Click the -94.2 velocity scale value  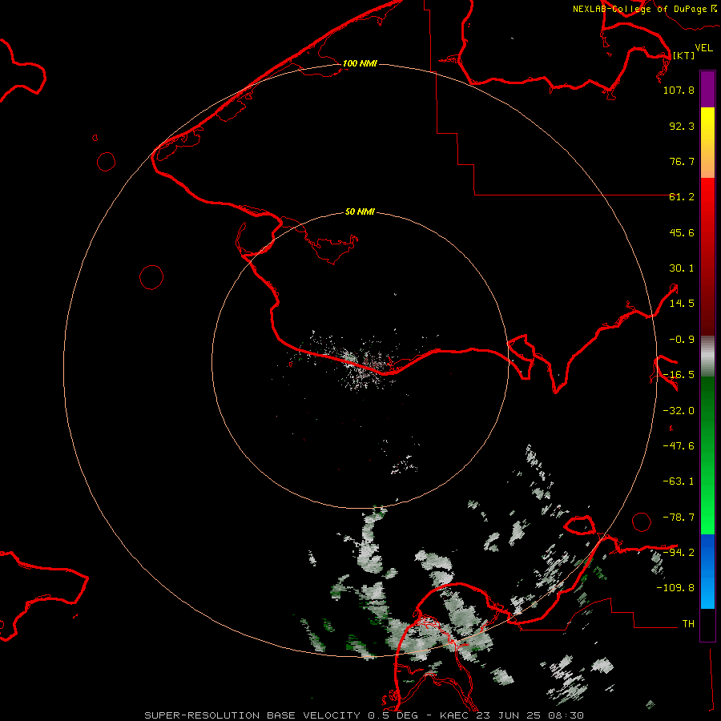tap(679, 553)
